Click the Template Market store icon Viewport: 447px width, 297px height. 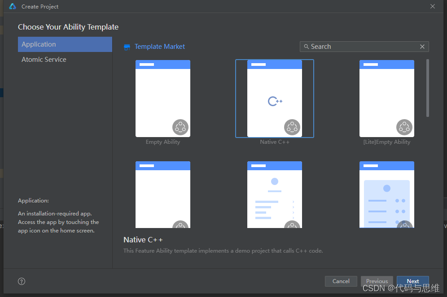127,47
